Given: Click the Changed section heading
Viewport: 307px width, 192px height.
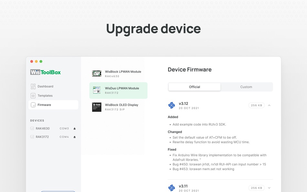Looking at the screenshot, I should coord(175,132).
